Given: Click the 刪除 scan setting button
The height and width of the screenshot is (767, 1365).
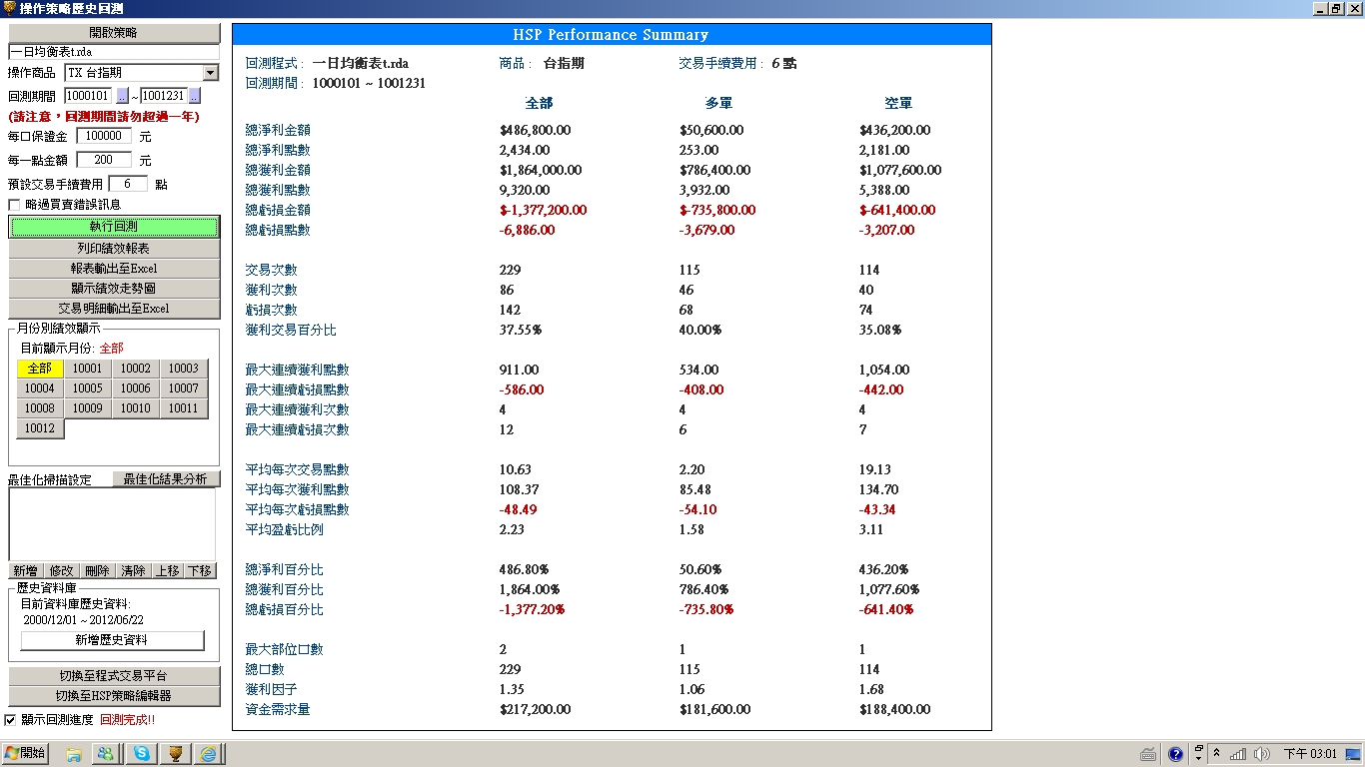Looking at the screenshot, I should click(x=97, y=570).
